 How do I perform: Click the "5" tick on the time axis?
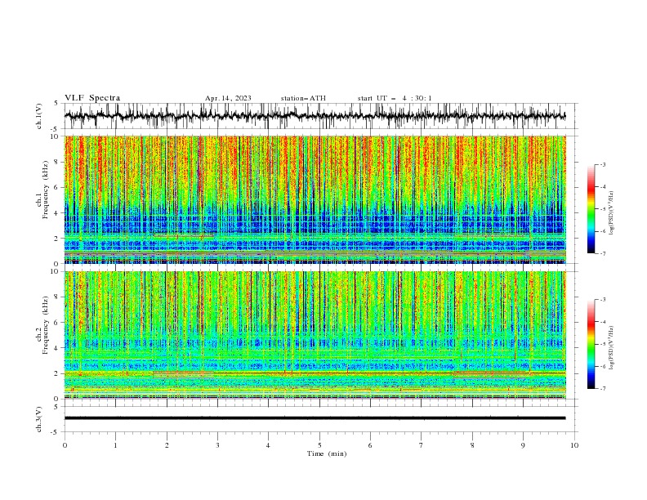(x=319, y=445)
